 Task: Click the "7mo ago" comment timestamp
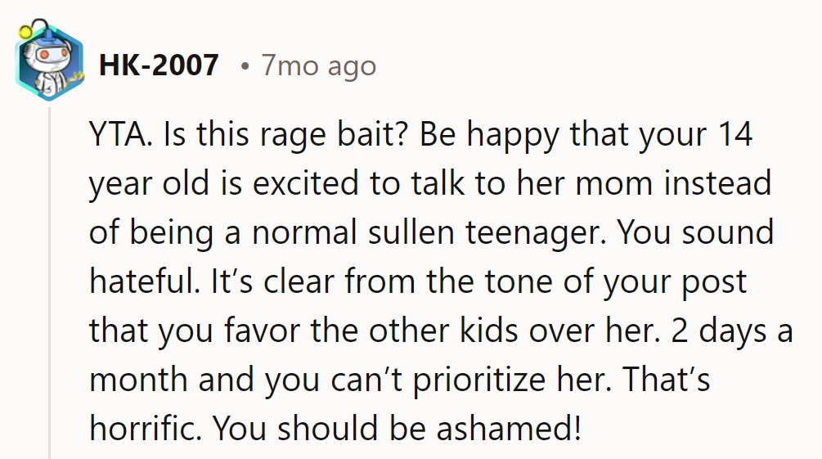click(x=318, y=65)
